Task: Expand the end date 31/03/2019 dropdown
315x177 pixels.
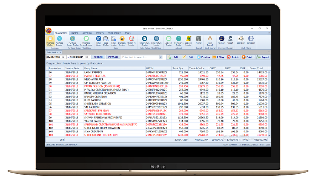Action: point(88,57)
